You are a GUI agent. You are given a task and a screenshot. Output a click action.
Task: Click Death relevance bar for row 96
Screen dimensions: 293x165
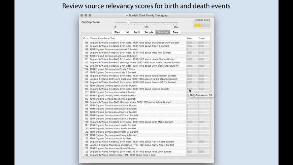[204, 43]
